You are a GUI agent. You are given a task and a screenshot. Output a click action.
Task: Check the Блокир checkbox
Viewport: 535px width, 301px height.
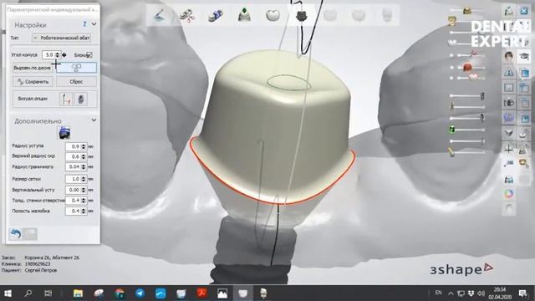(89, 54)
